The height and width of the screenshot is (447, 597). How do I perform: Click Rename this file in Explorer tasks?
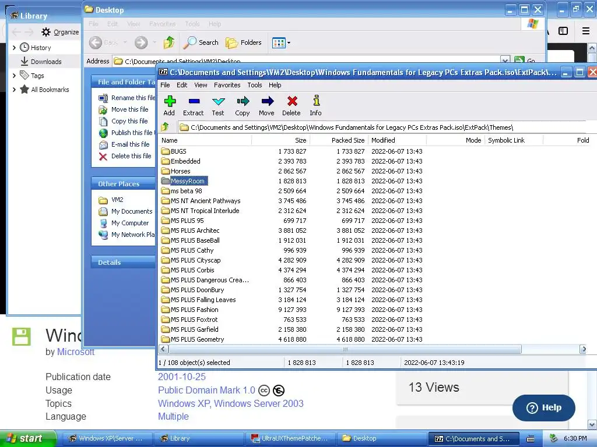133,98
